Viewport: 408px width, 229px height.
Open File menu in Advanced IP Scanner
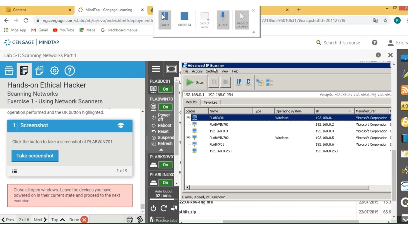[186, 71]
